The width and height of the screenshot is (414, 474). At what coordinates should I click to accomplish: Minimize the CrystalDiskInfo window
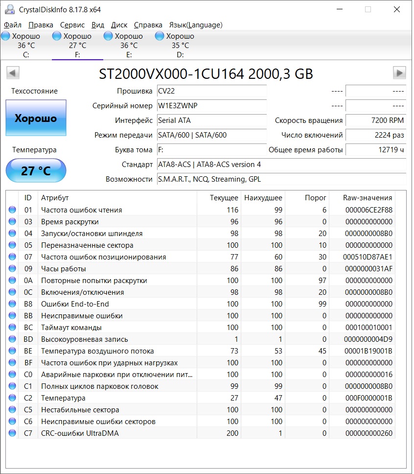[340, 9]
